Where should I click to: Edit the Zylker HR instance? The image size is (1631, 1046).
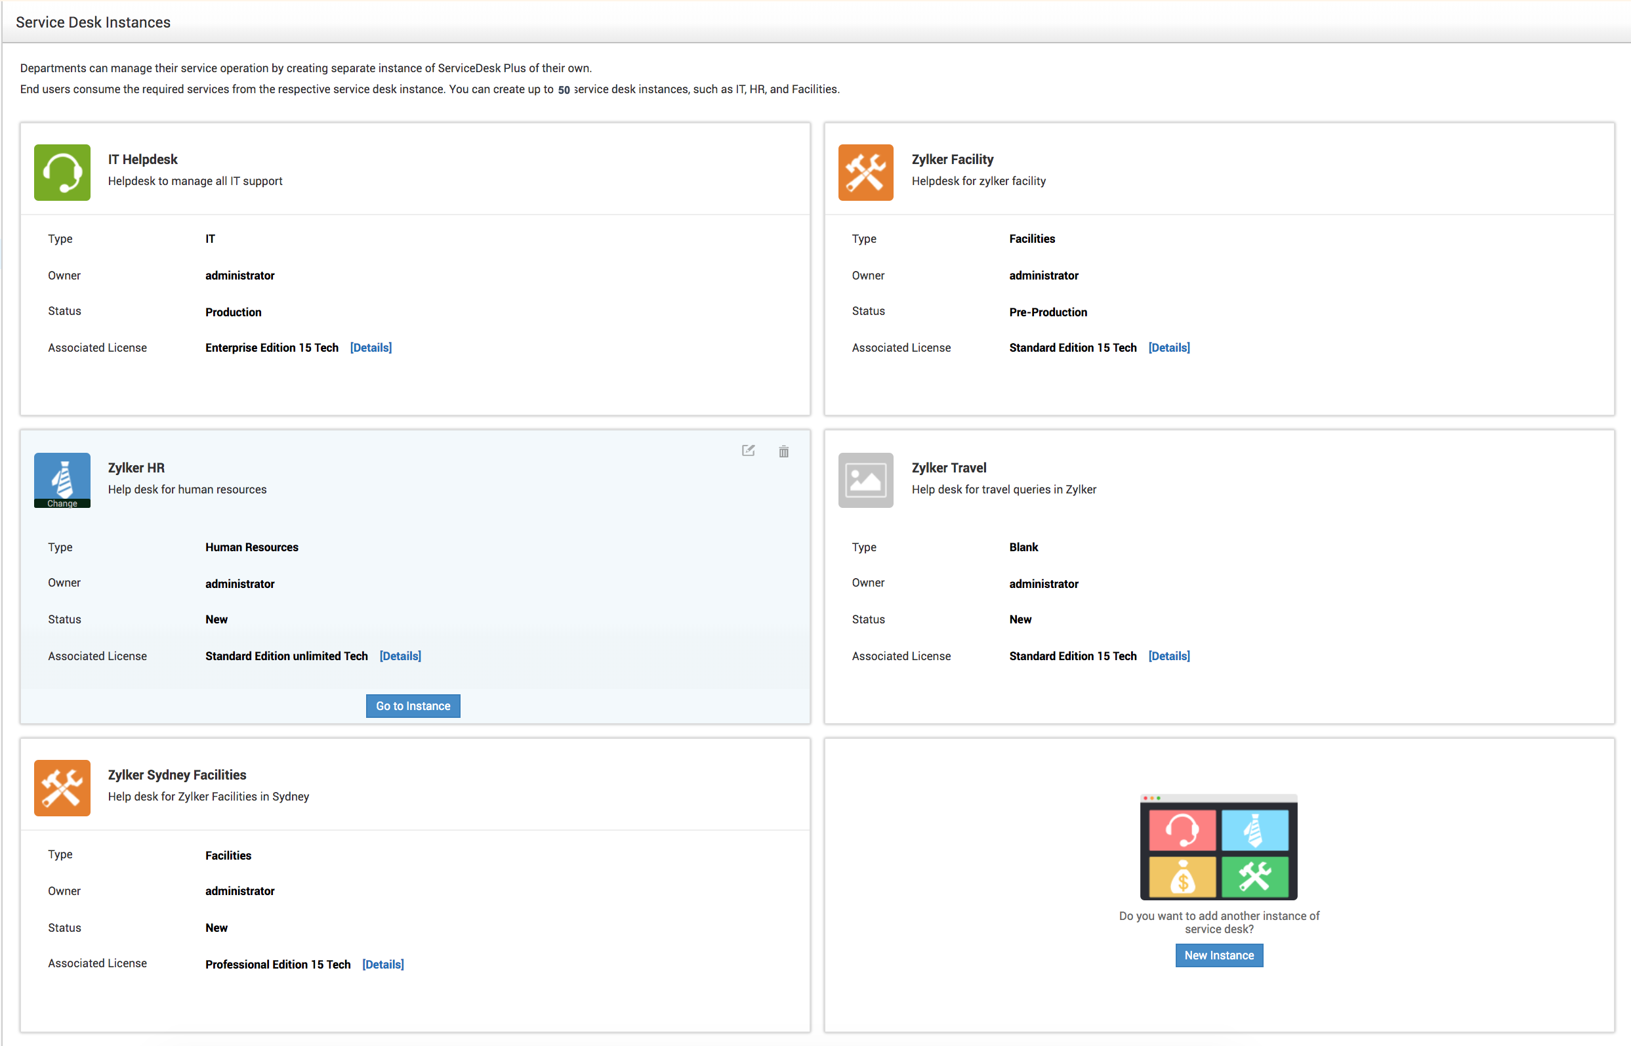pos(748,450)
